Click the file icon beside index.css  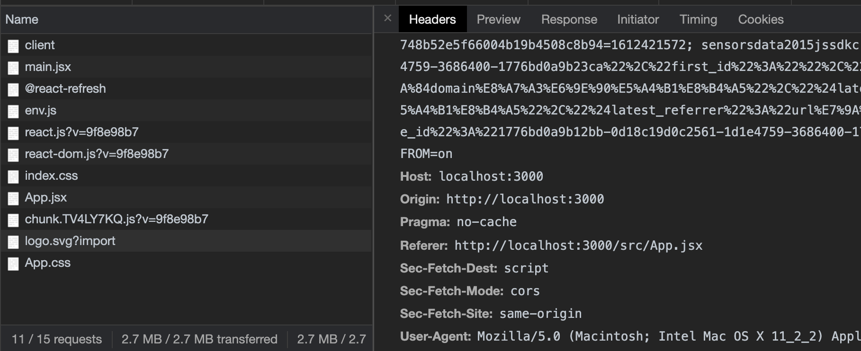[13, 176]
